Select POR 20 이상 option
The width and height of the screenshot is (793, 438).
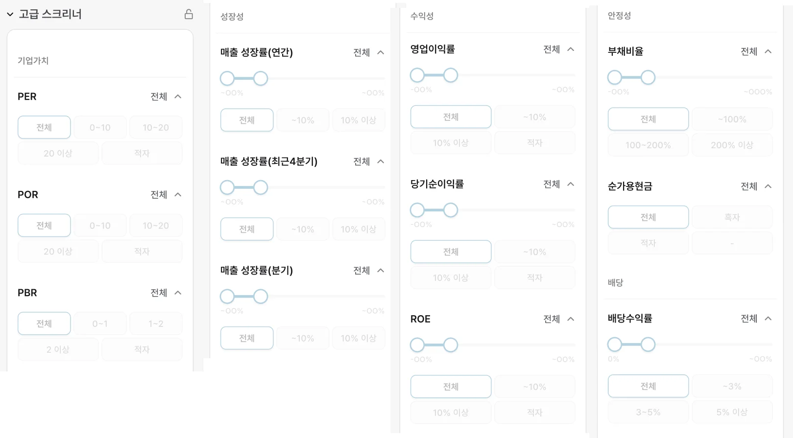click(58, 252)
